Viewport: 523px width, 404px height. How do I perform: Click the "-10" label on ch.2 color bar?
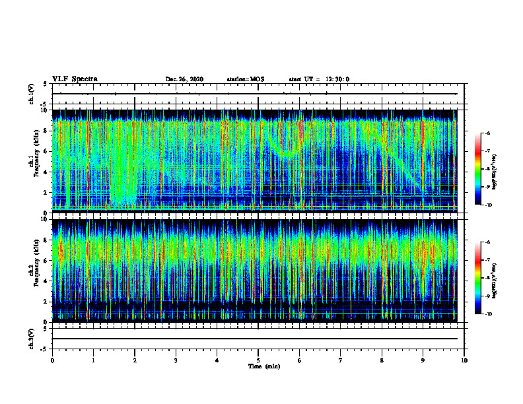(489, 314)
